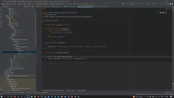
Task: Click the Project vertical tab on left stripe
Action: (x=1, y=8)
